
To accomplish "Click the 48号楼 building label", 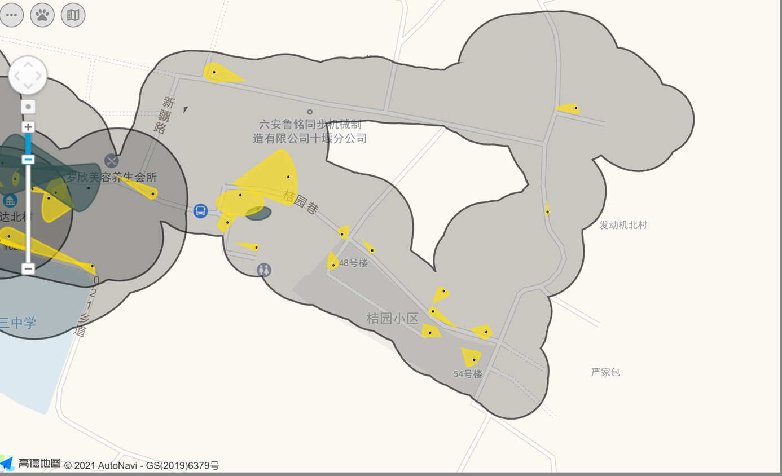I will pyautogui.click(x=353, y=263).
